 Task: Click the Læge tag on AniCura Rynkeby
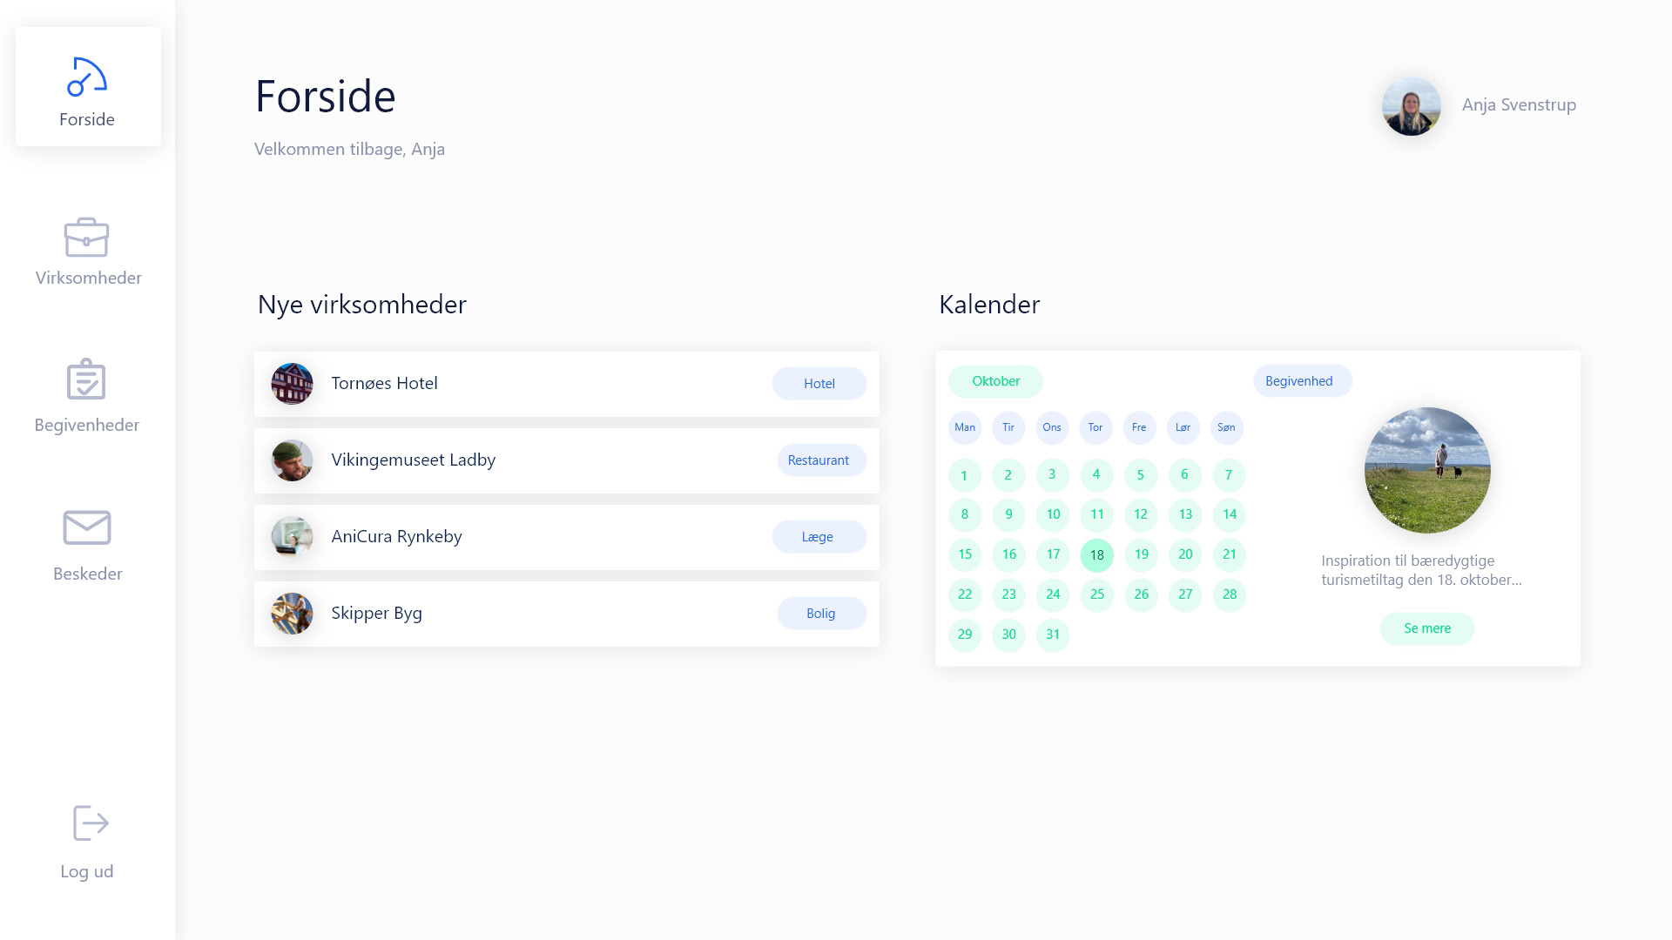click(819, 537)
